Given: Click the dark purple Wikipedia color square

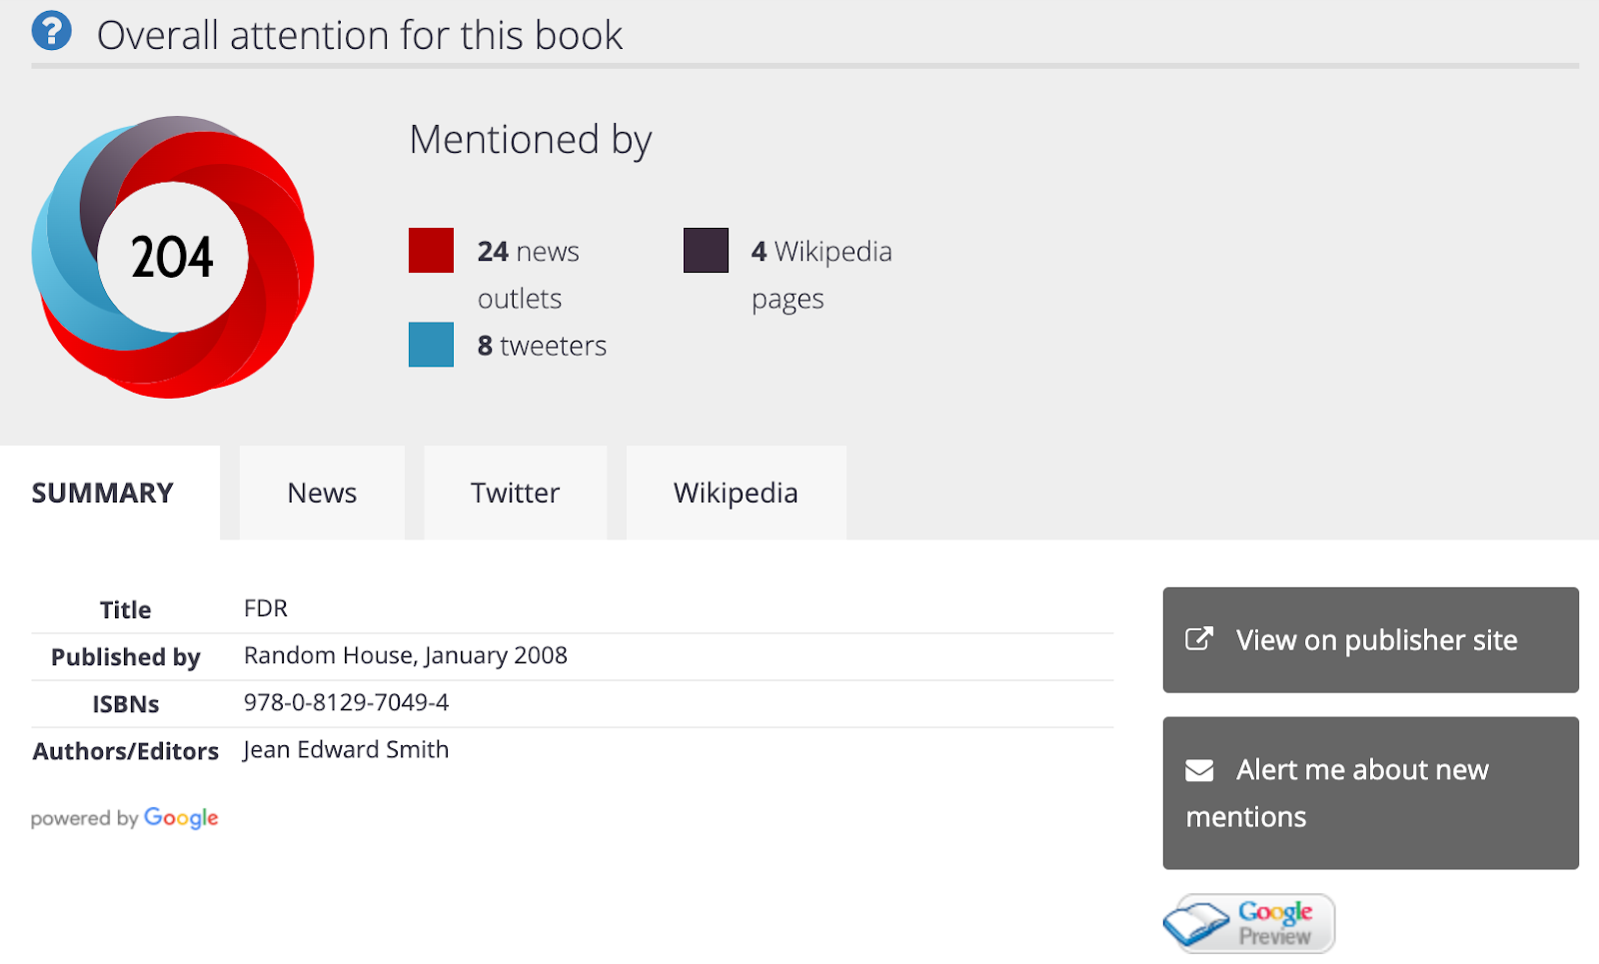Looking at the screenshot, I should pyautogui.click(x=706, y=250).
